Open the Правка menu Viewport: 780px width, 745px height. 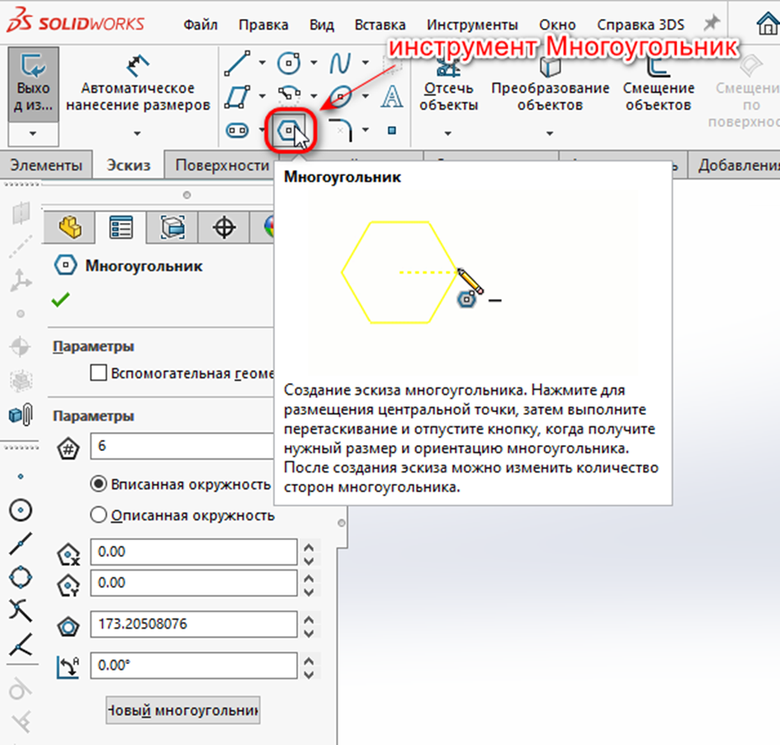(263, 25)
